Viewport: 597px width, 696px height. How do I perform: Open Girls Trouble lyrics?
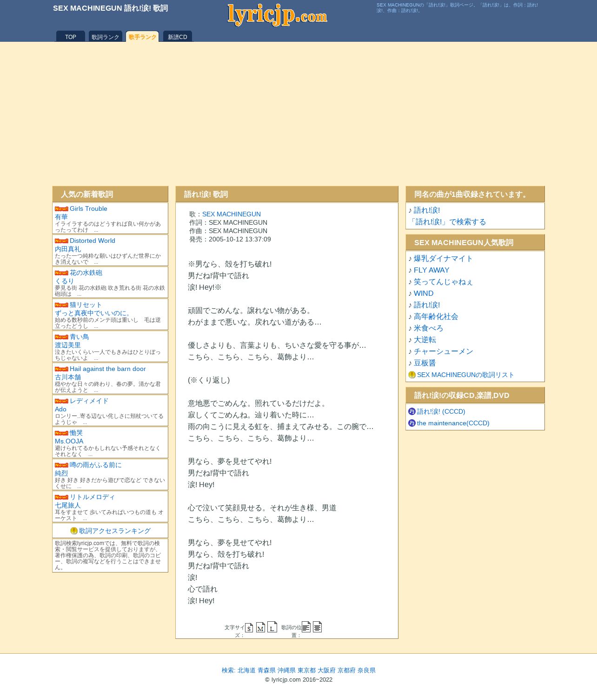(88, 208)
